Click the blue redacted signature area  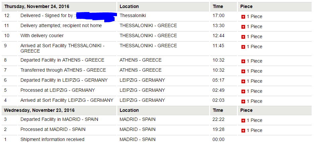97,16
